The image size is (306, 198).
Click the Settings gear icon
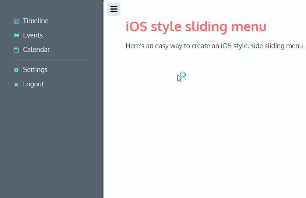click(x=16, y=70)
